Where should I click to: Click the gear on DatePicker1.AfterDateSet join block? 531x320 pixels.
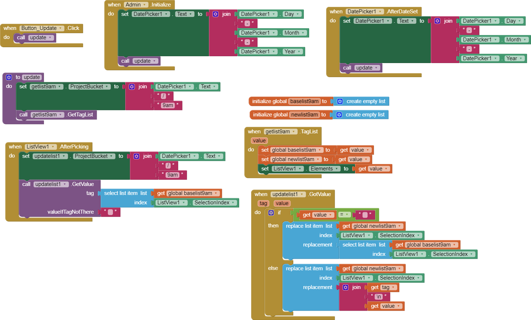[x=437, y=21]
